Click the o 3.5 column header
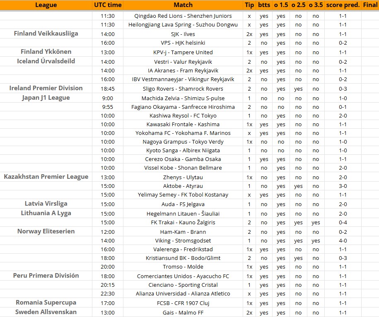 (316, 5)
